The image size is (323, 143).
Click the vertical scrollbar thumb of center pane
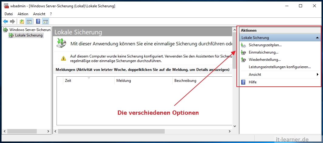tap(234, 51)
